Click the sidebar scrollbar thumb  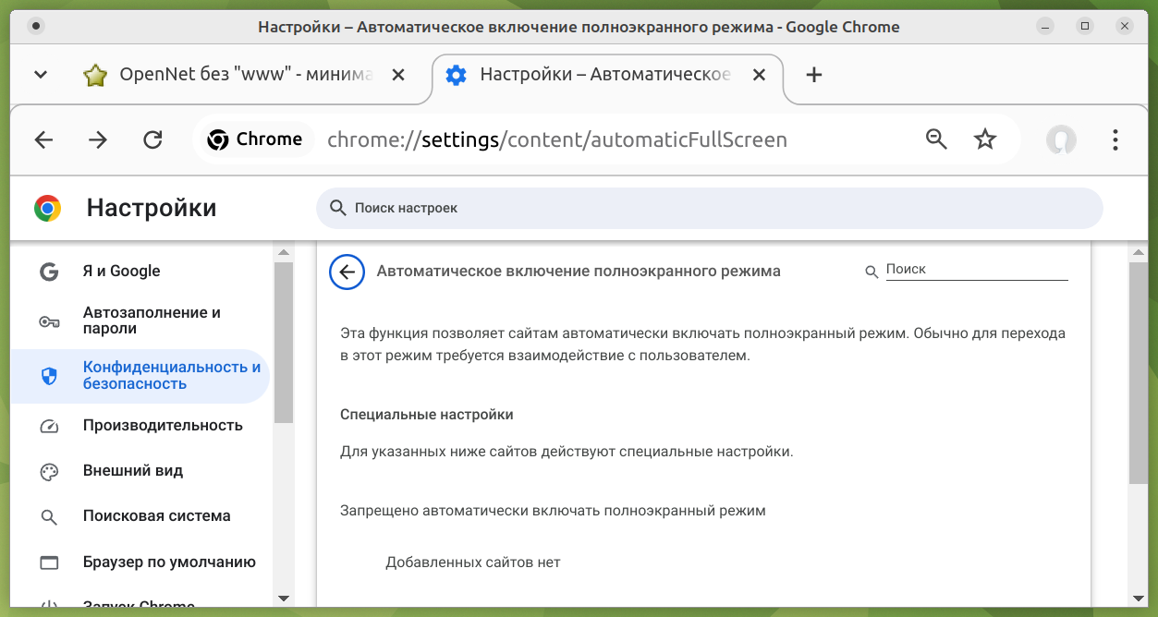(284, 343)
